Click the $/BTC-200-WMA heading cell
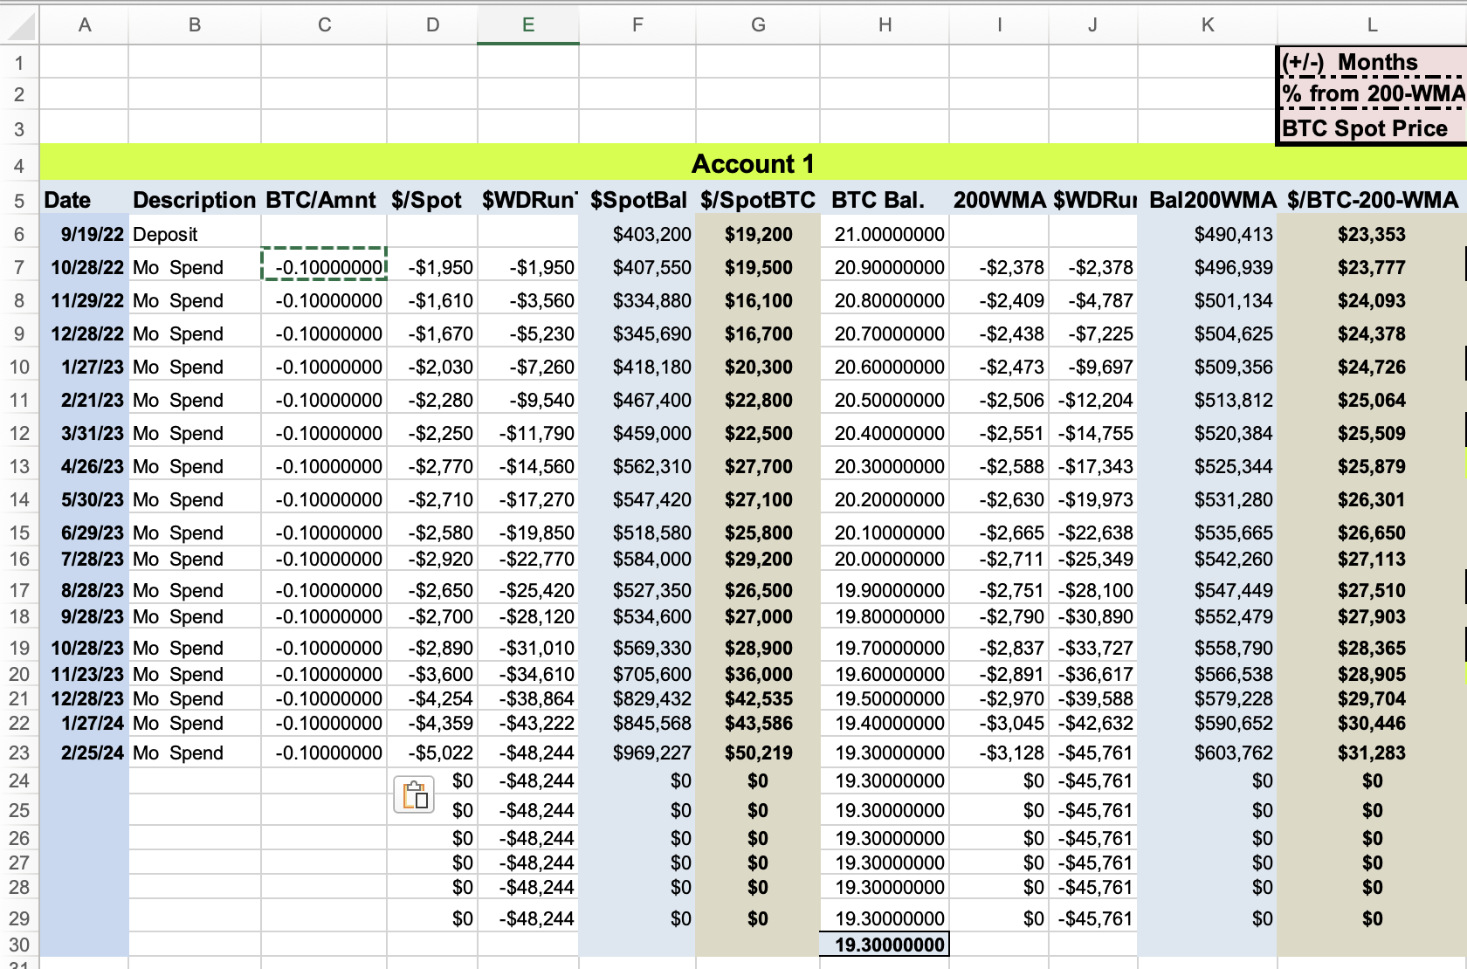Image resolution: width=1467 pixels, height=969 pixels. pyautogui.click(x=1372, y=200)
